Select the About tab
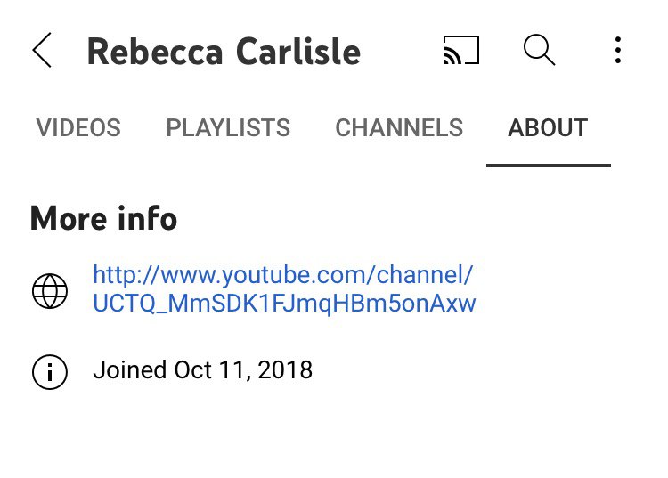The image size is (668, 478). click(548, 127)
